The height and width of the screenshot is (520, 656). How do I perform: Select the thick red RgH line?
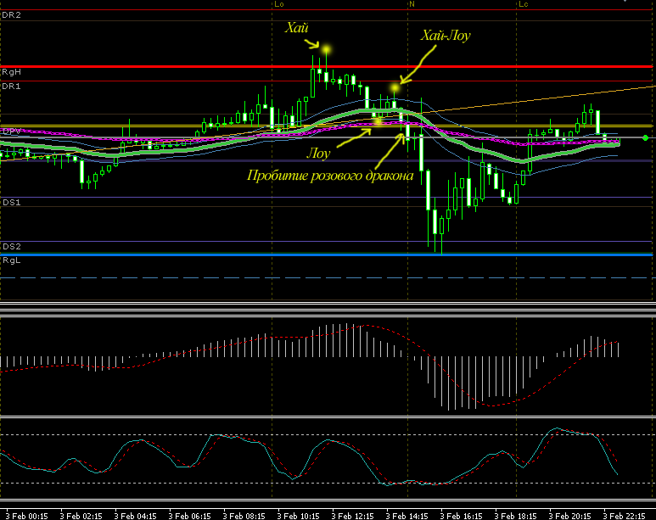point(328,66)
